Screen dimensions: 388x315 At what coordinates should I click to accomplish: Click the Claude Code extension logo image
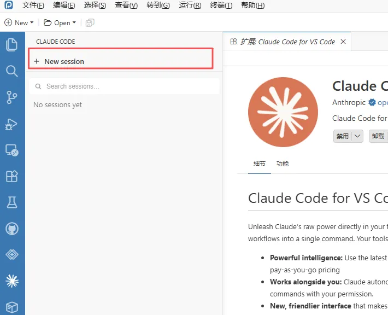[283, 112]
